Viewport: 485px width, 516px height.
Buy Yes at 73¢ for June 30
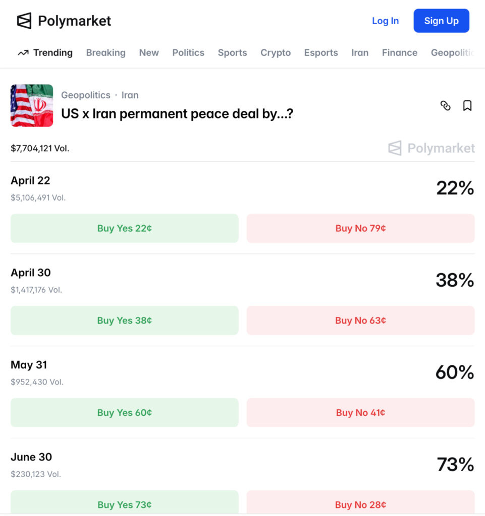click(125, 504)
